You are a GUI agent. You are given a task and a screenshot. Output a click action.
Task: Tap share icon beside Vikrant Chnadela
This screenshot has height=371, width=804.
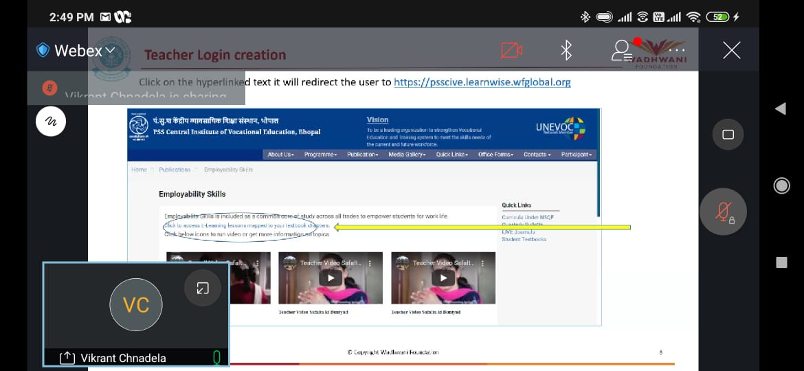click(x=67, y=358)
